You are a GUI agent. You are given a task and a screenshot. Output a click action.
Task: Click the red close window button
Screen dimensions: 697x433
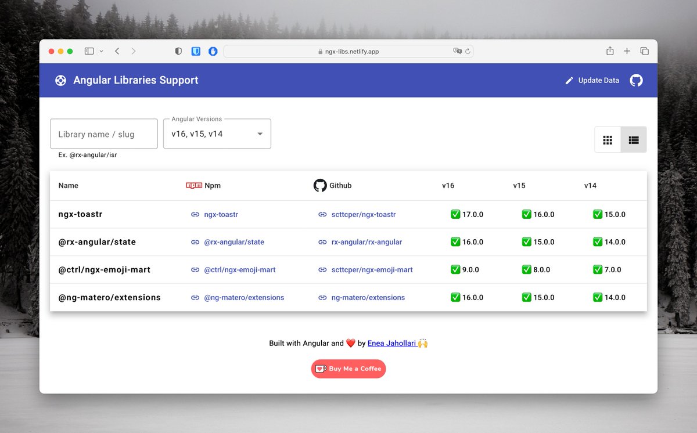(51, 51)
